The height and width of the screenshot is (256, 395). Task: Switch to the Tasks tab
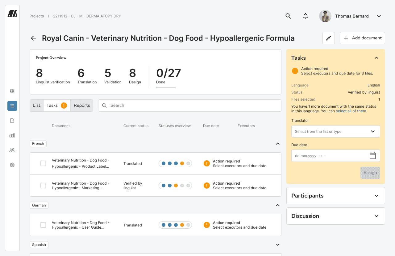pos(57,106)
